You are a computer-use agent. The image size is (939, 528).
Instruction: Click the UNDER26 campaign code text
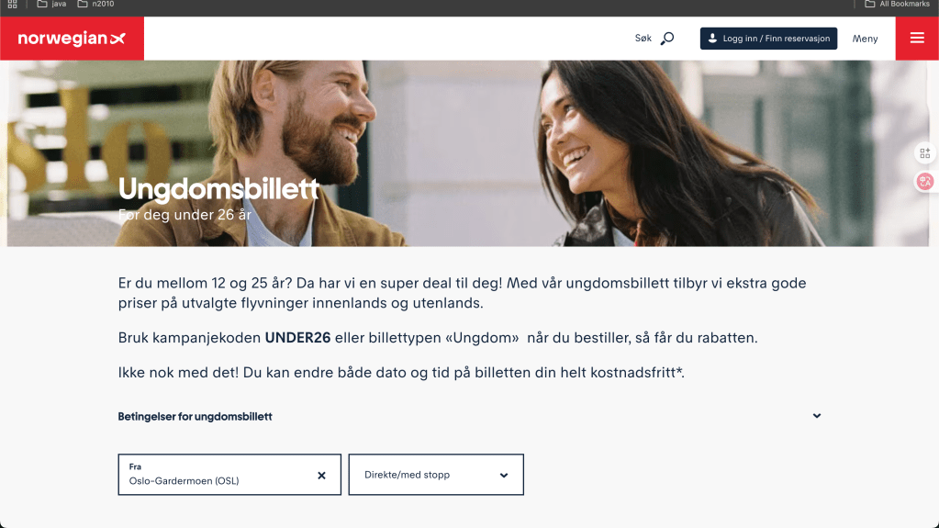pos(297,338)
